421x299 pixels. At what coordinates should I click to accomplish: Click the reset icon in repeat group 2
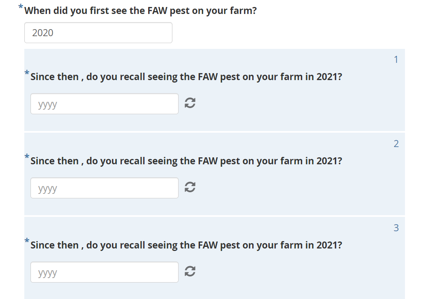(190, 187)
